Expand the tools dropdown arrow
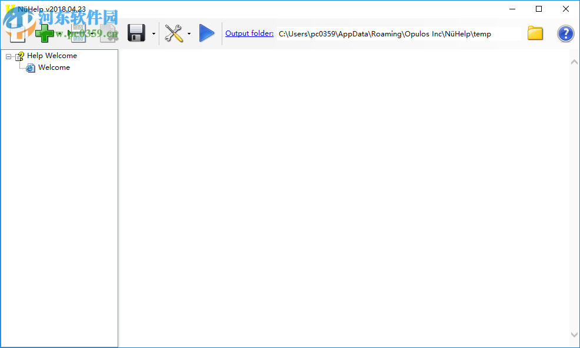Viewport: 580px width, 348px height. click(x=189, y=33)
